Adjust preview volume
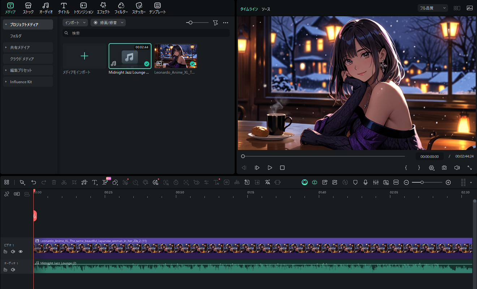The image size is (477, 289). pos(457,168)
